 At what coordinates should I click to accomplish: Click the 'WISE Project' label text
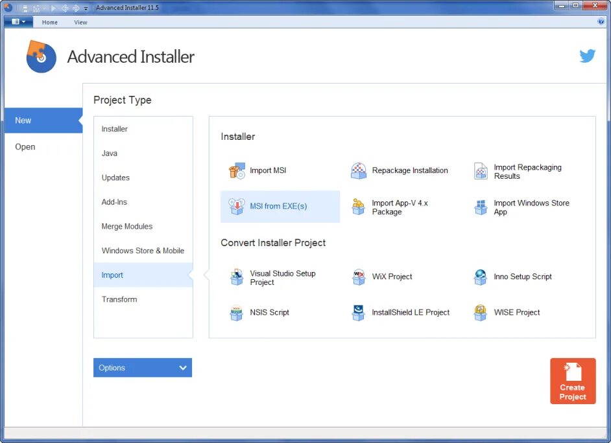pyautogui.click(x=517, y=312)
